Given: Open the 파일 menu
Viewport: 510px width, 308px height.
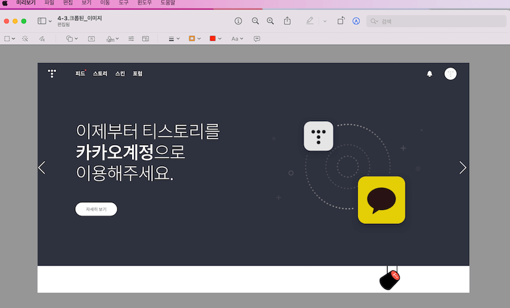Looking at the screenshot, I should click(x=49, y=3).
